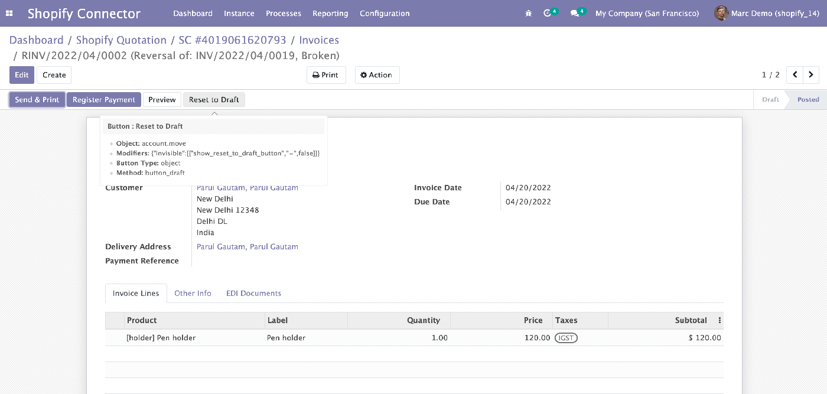Click Register Payment button
The image size is (827, 394).
[104, 100]
